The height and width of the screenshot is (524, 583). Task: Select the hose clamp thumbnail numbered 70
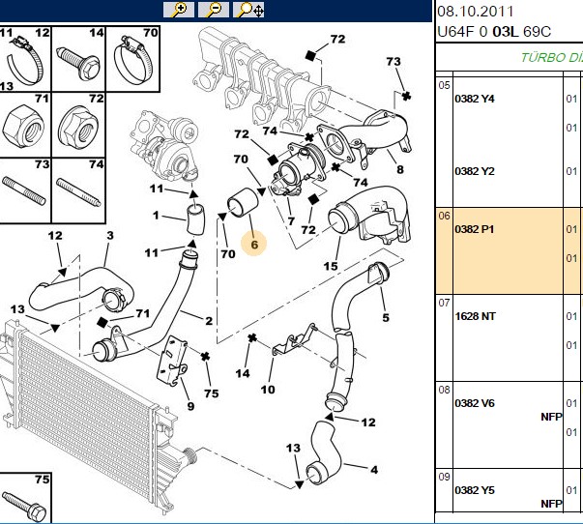click(x=133, y=59)
